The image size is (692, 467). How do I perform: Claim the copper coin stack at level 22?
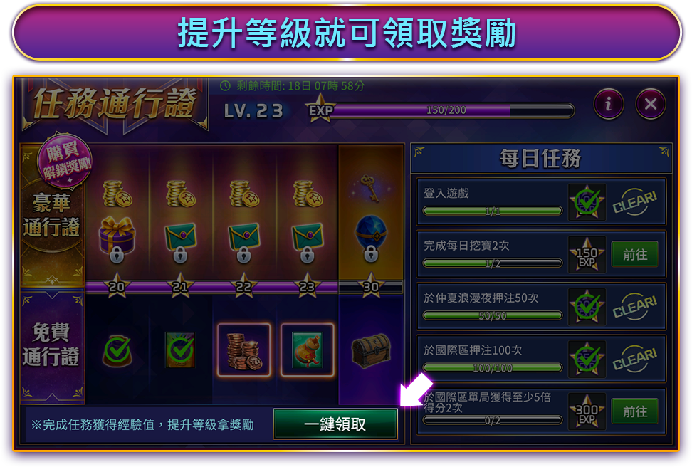coord(244,350)
